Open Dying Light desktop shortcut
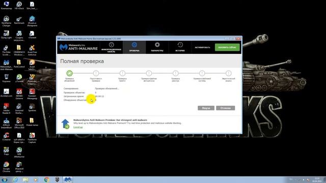This screenshot has height=183, width=326. [x=6, y=35]
